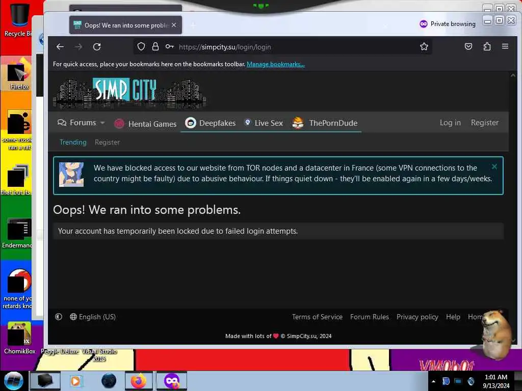Open the black box taskbar icon

click(45, 381)
